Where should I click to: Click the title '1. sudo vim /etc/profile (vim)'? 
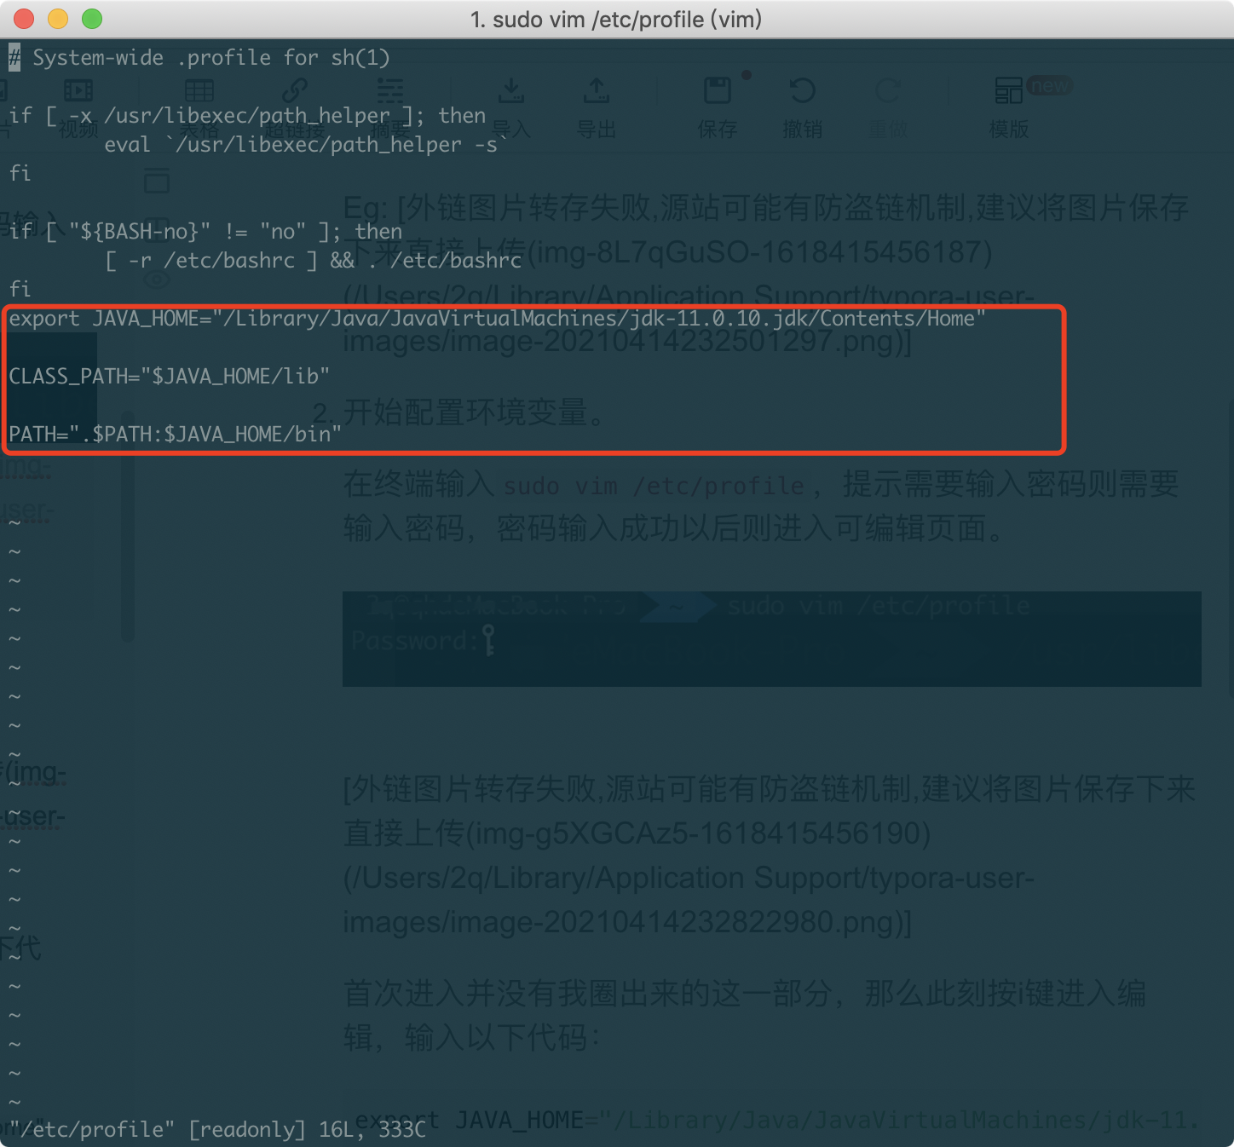[616, 19]
